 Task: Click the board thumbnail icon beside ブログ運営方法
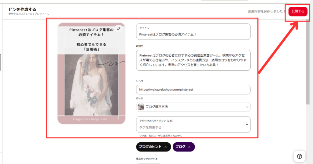[141, 107]
